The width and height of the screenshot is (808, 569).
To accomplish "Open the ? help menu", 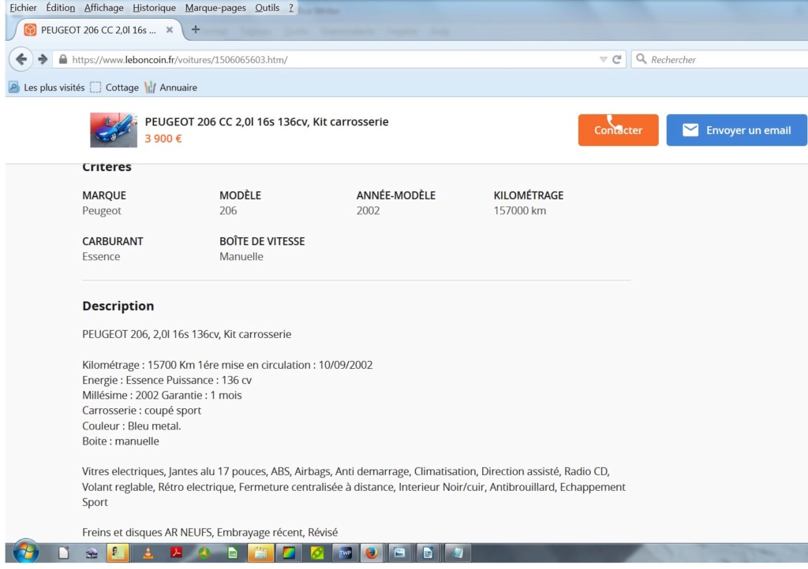I will 290,8.
